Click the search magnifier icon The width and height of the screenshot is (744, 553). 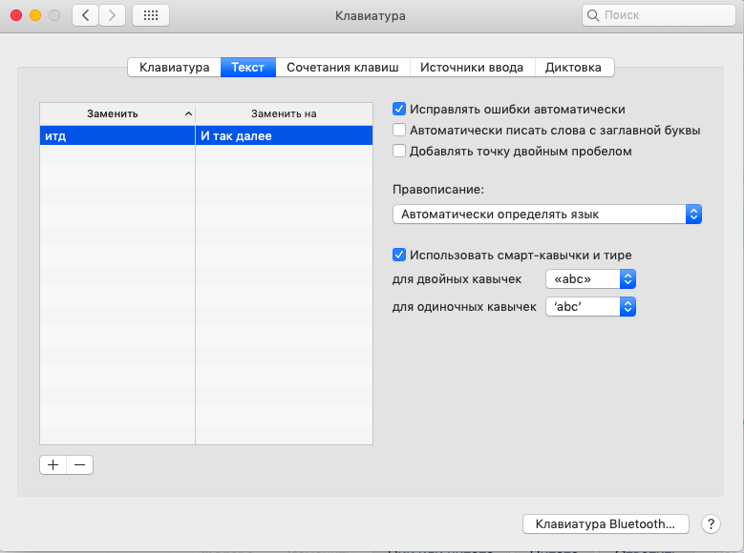(x=594, y=15)
